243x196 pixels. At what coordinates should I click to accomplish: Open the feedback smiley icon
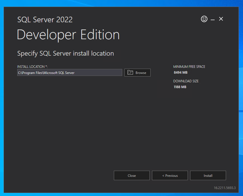coord(204,19)
